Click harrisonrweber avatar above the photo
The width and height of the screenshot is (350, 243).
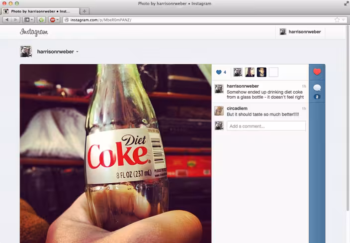click(26, 52)
